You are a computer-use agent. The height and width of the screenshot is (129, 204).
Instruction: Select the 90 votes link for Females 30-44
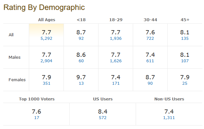tap(150, 83)
